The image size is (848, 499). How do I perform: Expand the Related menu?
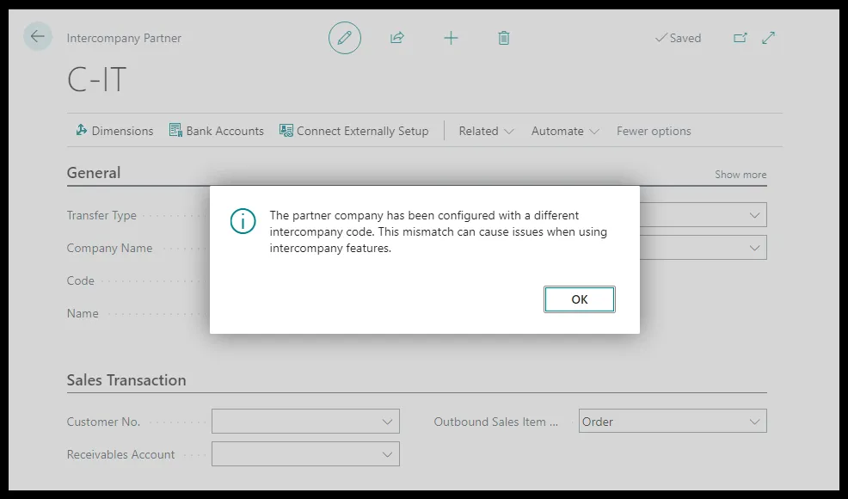coord(486,131)
